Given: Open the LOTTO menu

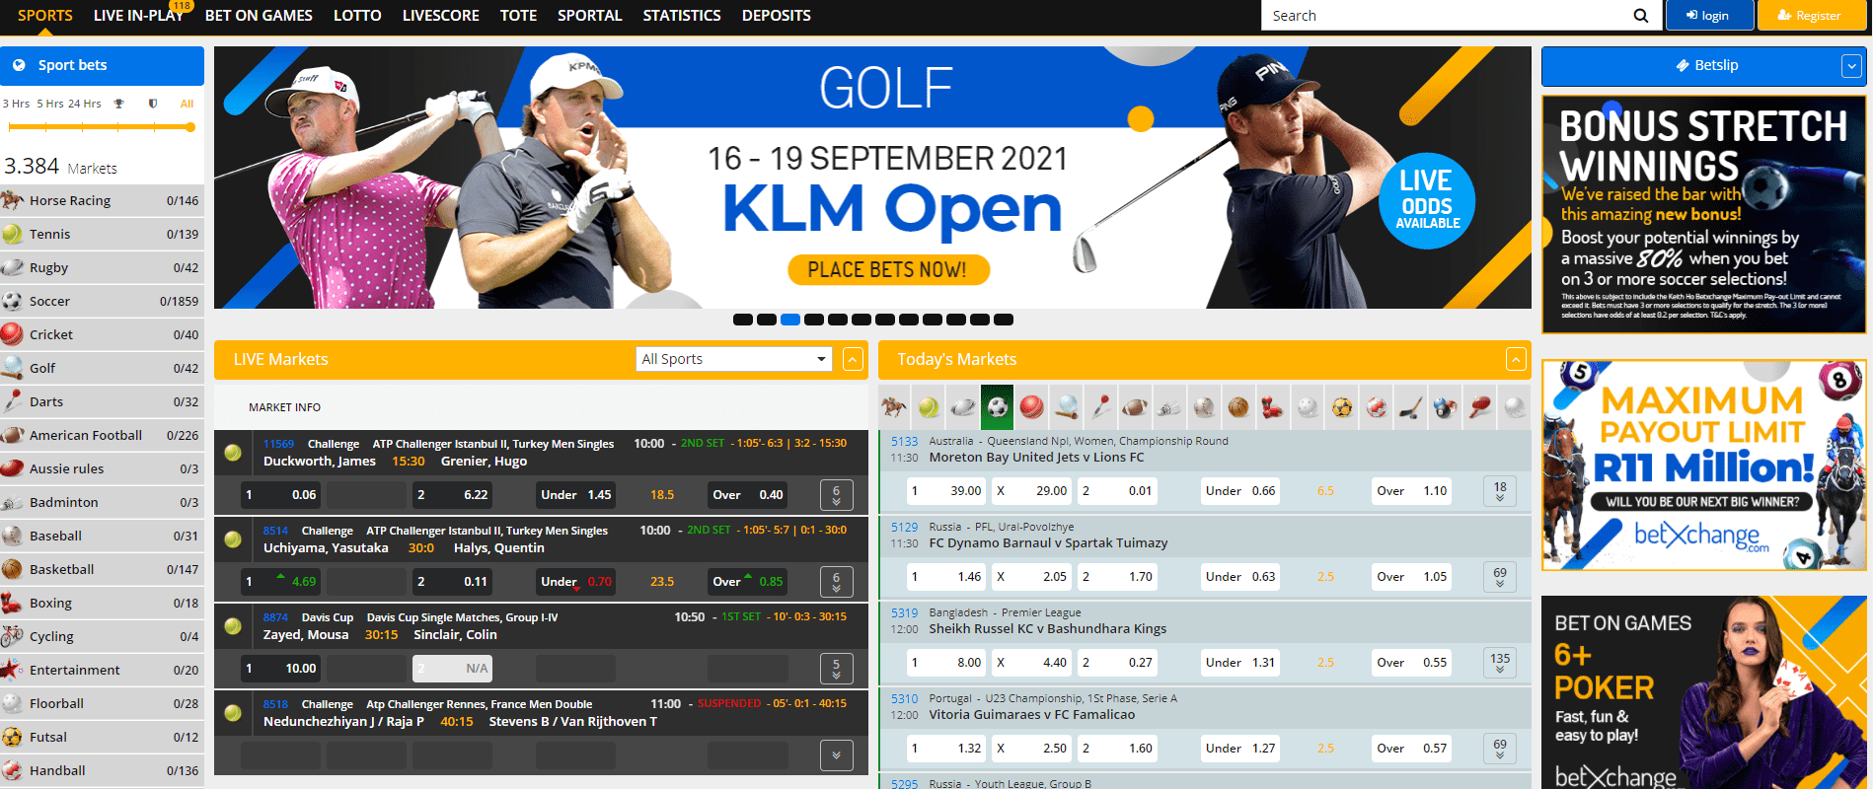Looking at the screenshot, I should (x=357, y=16).
